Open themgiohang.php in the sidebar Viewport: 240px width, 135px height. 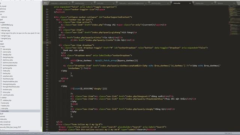[x=9, y=84]
